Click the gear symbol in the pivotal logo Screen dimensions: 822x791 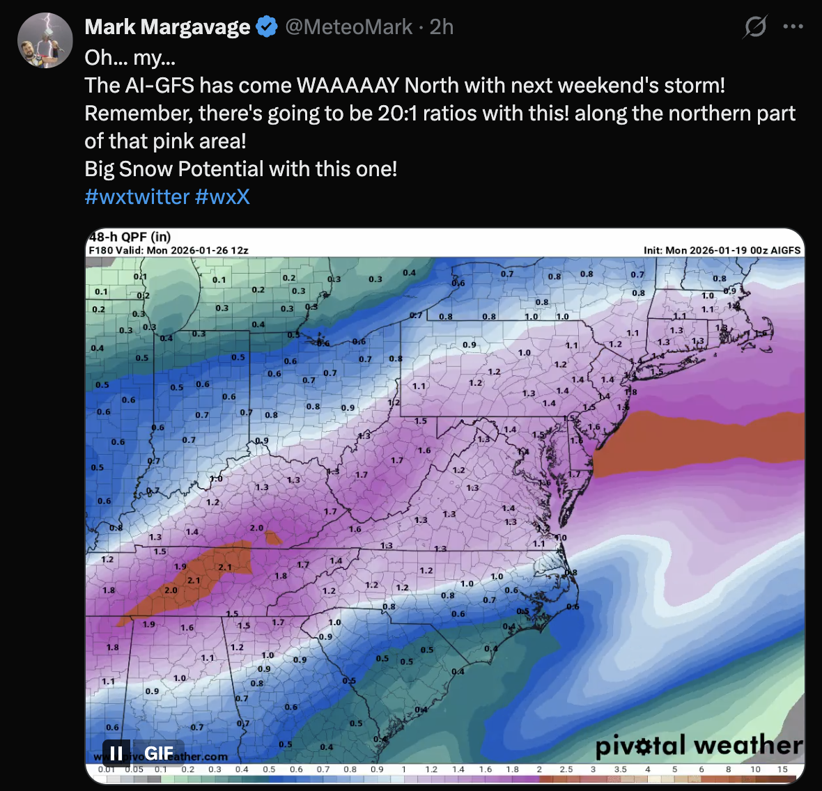click(644, 747)
